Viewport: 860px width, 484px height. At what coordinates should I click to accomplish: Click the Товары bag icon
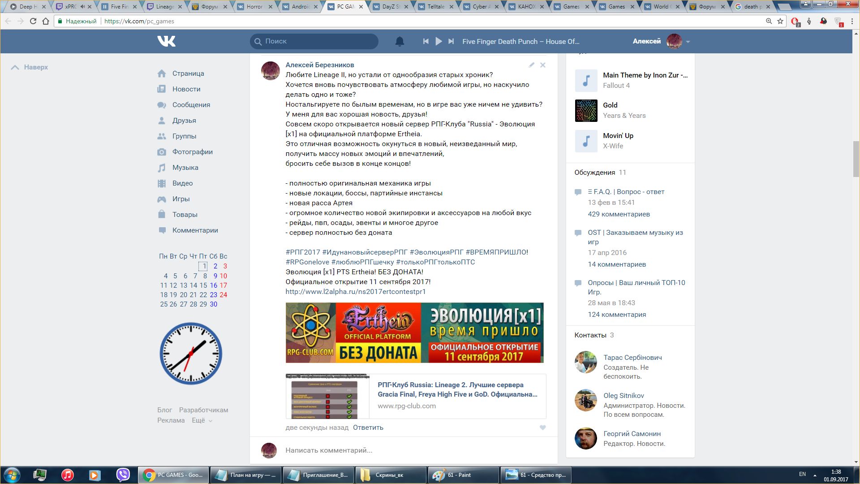[162, 215]
